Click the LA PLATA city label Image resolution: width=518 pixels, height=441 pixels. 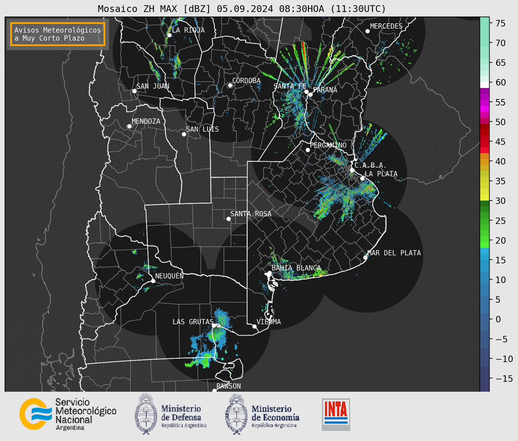click(x=381, y=174)
